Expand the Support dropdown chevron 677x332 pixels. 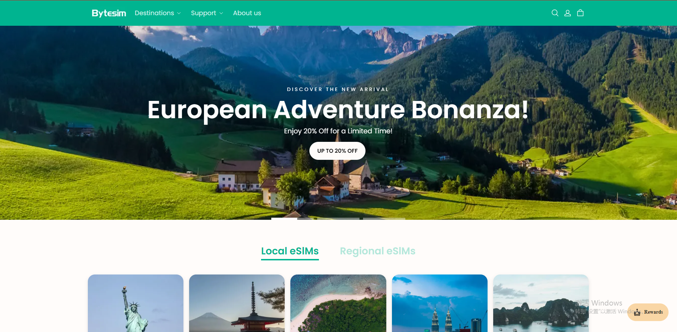(x=221, y=13)
